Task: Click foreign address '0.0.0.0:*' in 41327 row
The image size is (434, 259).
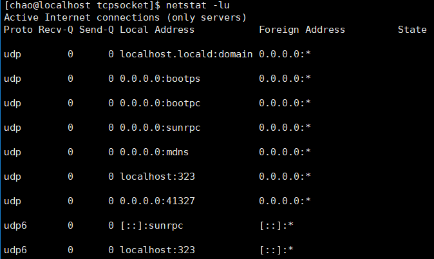Action: coord(285,201)
